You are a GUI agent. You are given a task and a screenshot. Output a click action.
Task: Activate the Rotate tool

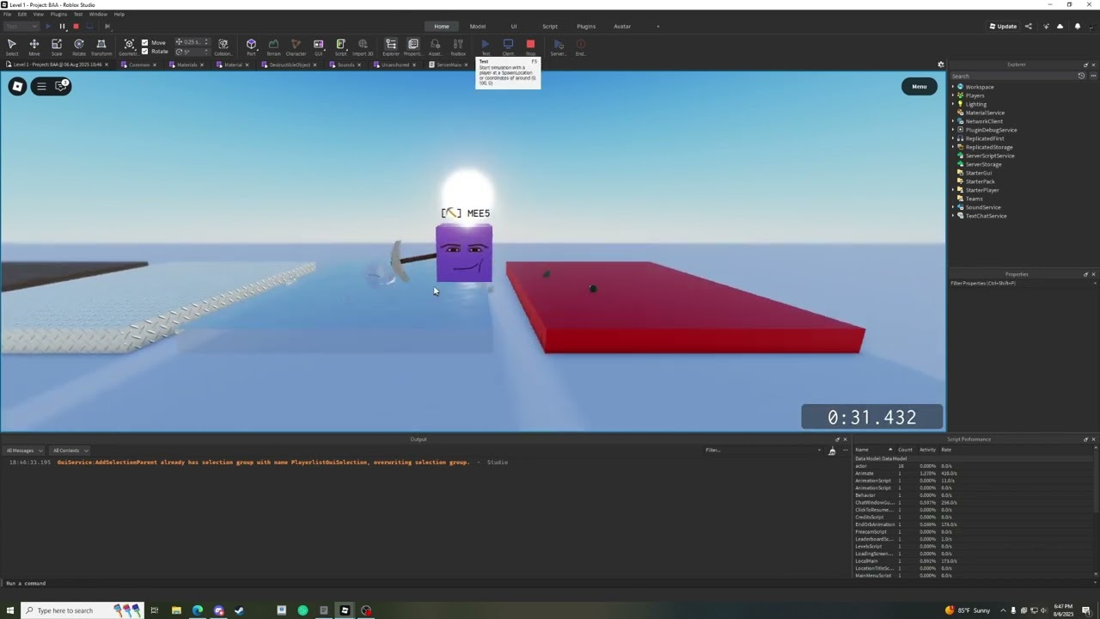tap(79, 46)
